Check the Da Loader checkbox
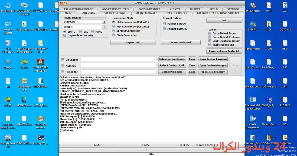This screenshot has height=156, width=297. pyautogui.click(x=63, y=60)
